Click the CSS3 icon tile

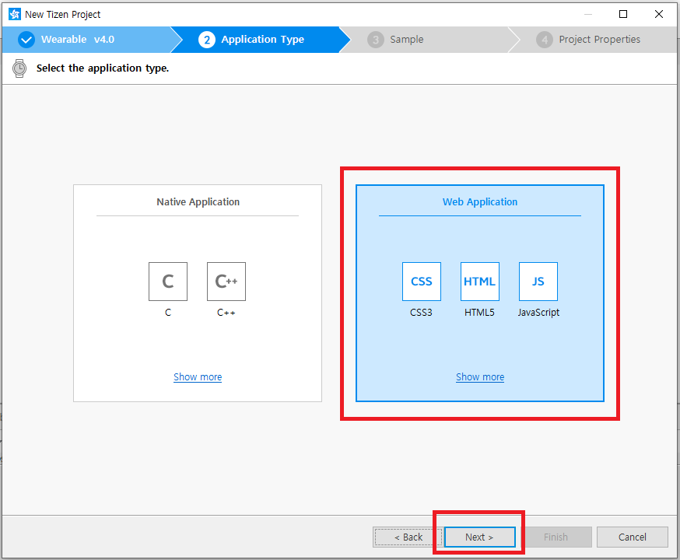(x=422, y=282)
